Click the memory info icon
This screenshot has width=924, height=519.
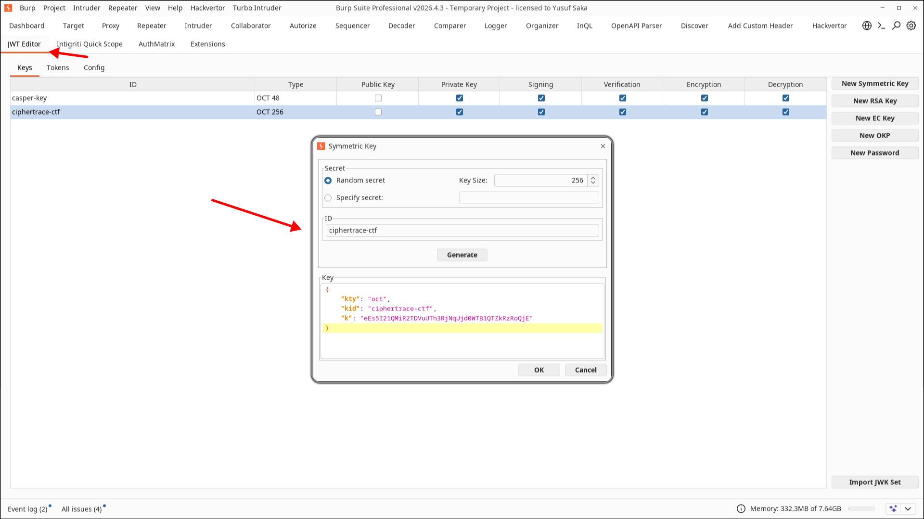coord(741,508)
